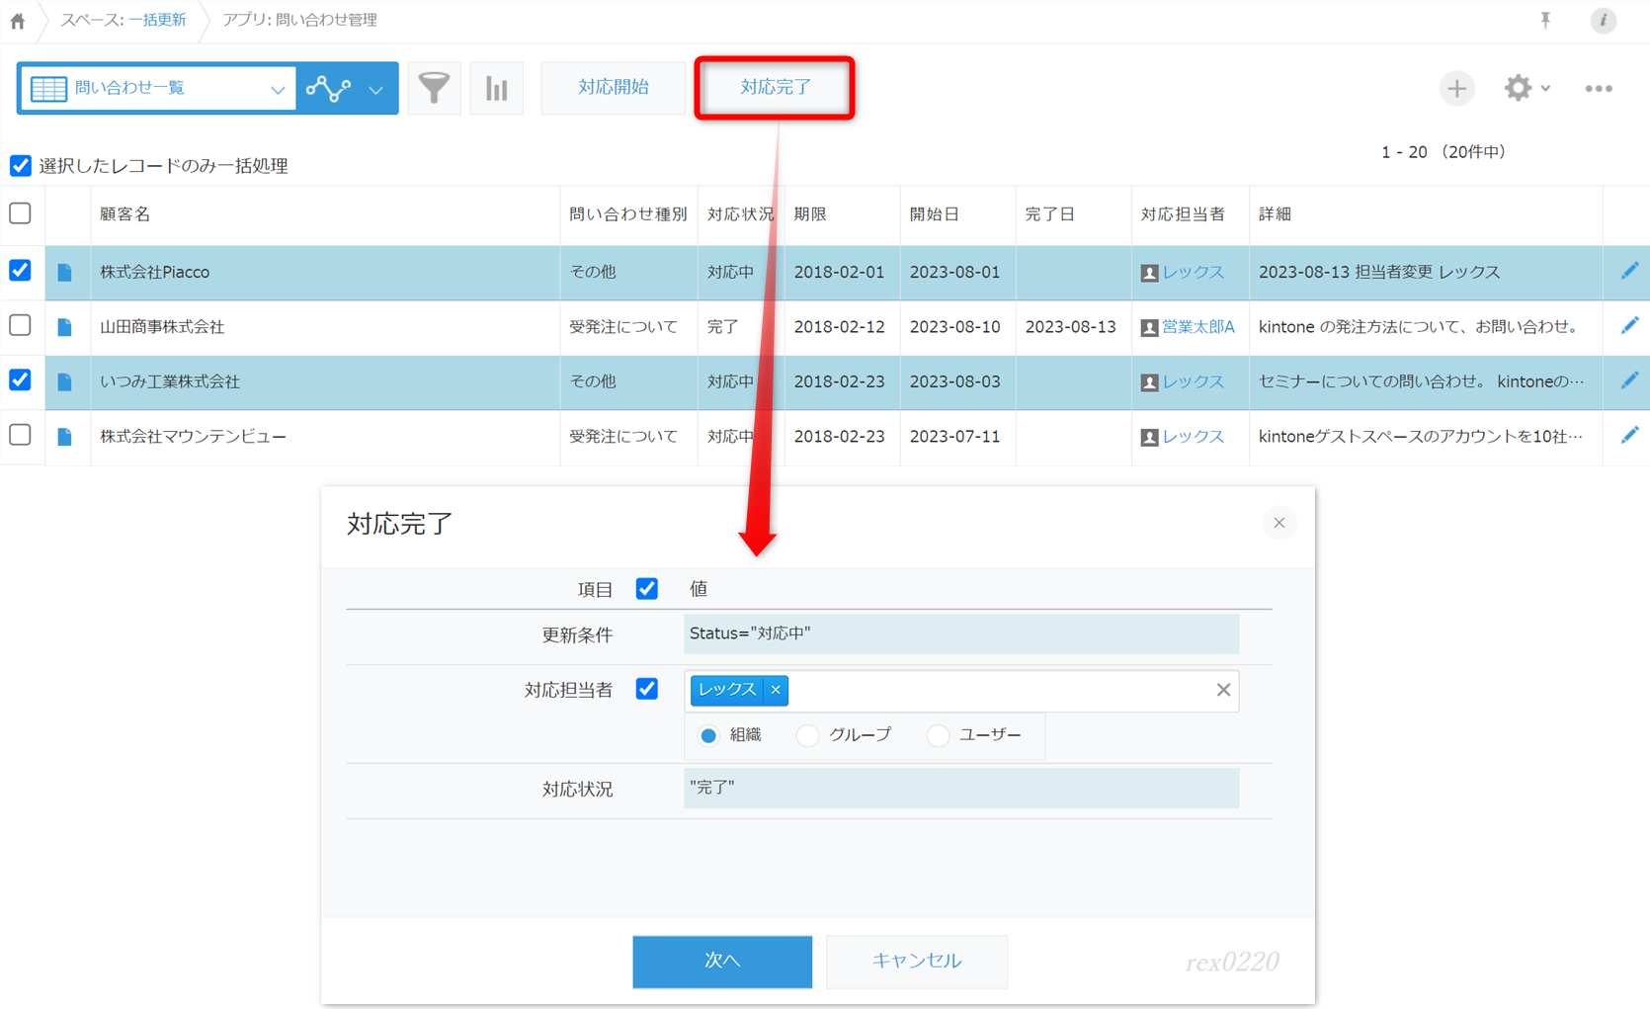Toggle the 対応担当者 checkbox in dialog
The image size is (1650, 1009).
(x=646, y=688)
